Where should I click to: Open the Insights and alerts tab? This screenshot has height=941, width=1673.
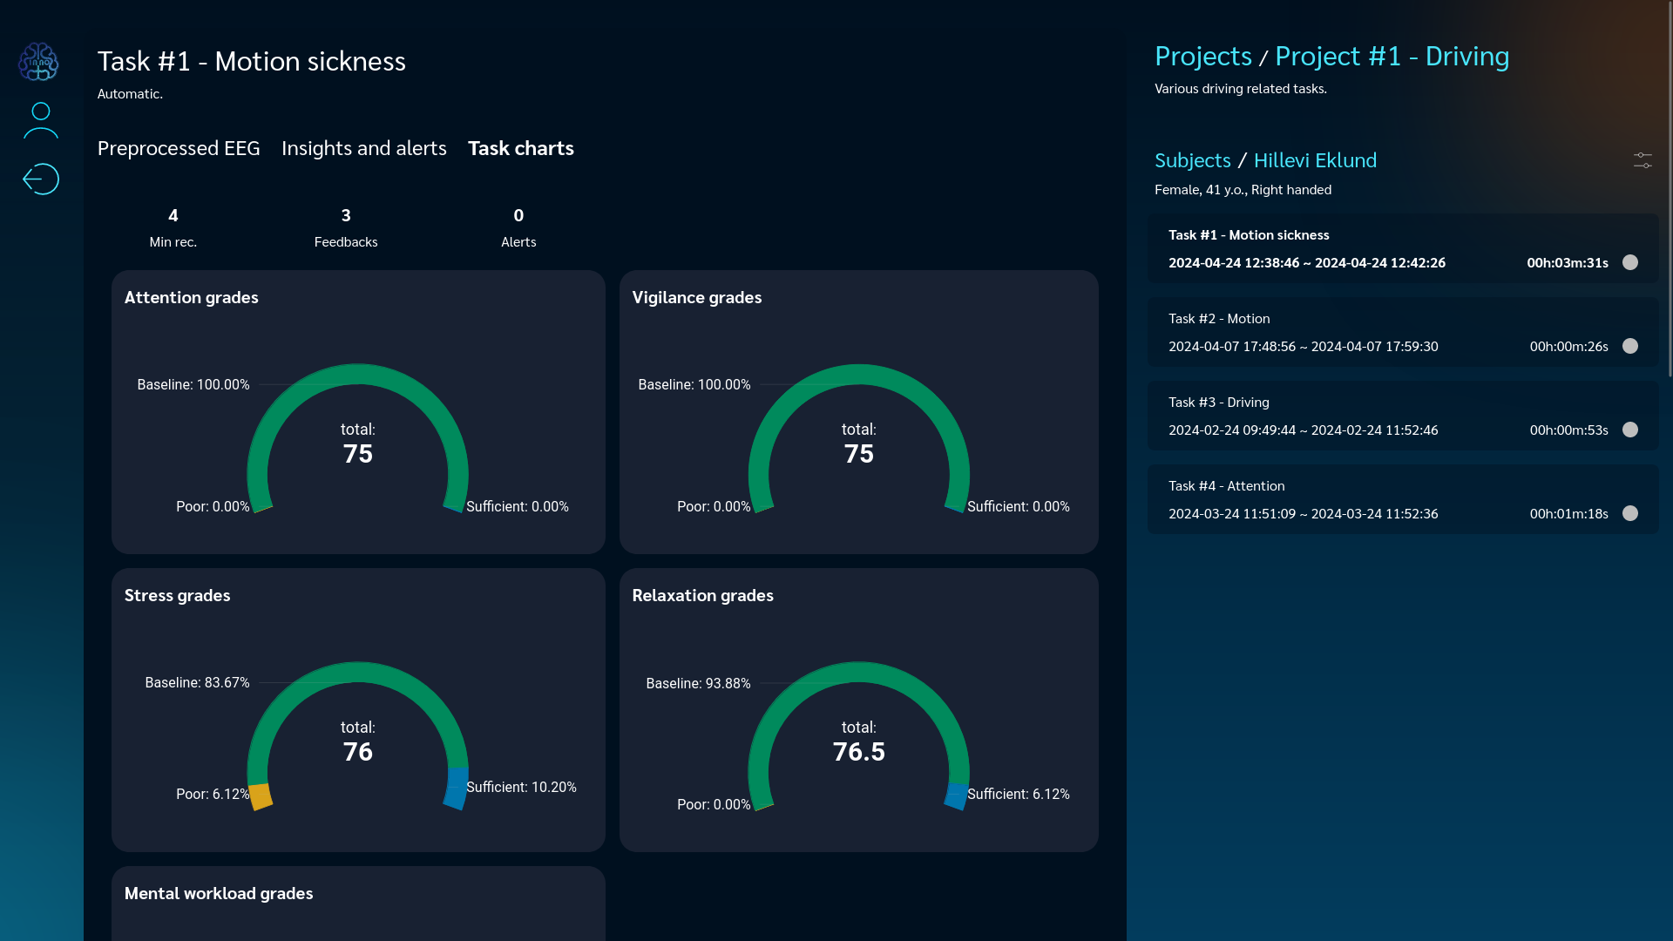click(363, 148)
